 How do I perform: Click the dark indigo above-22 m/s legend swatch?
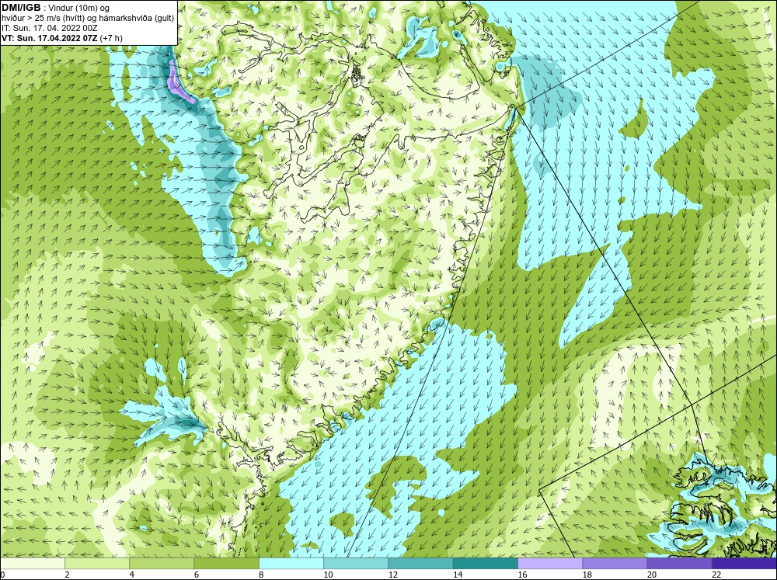tap(744, 563)
